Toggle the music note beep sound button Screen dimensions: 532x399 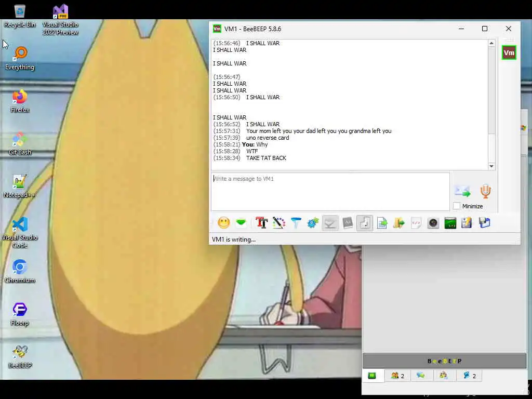tap(365, 223)
